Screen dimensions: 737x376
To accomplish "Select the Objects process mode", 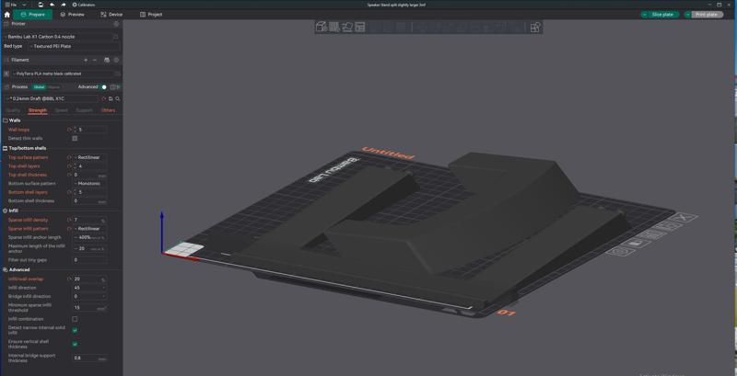I will [53, 86].
